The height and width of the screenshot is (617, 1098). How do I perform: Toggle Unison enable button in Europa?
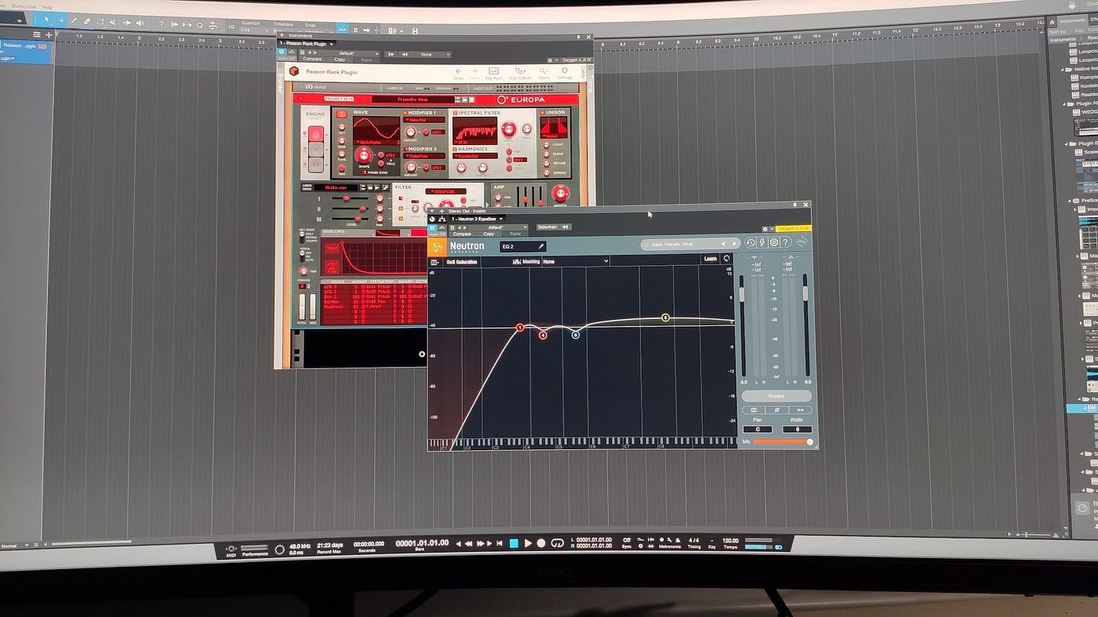pyautogui.click(x=542, y=112)
